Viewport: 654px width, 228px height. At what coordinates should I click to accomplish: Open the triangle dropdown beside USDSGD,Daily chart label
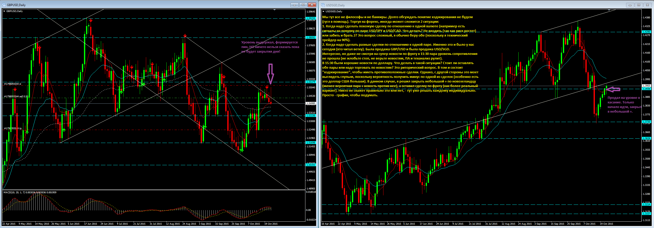click(324, 11)
